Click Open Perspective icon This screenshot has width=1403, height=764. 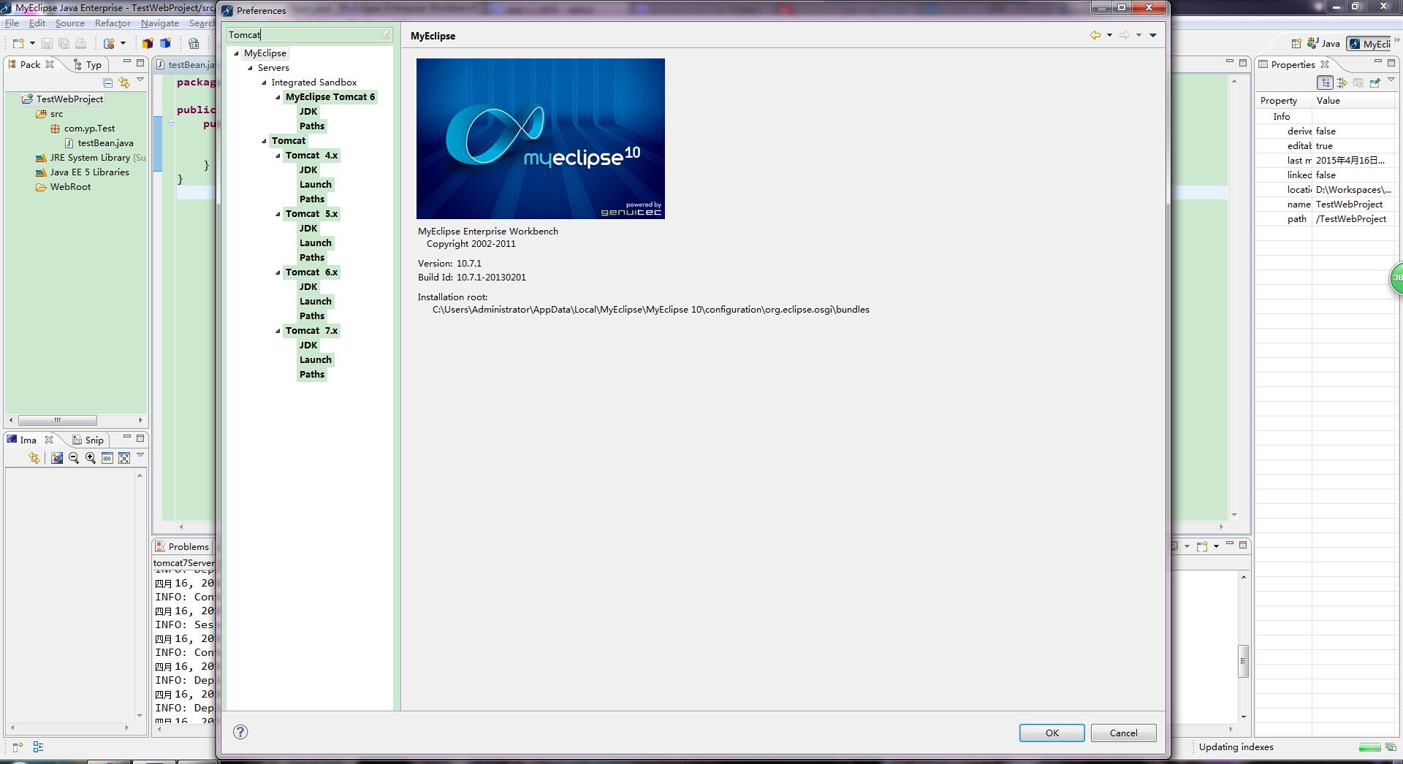(x=1296, y=44)
